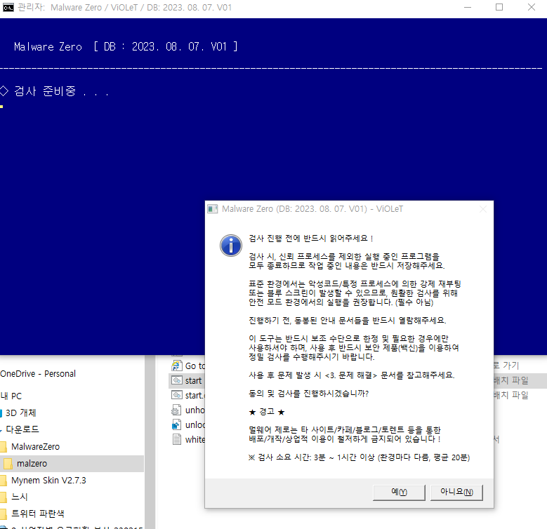
Task: Click the 'unho' file name
Action: click(x=195, y=410)
